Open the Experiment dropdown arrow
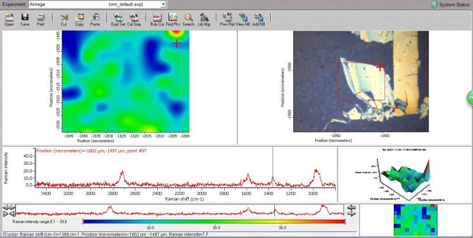Image resolution: width=473 pixels, height=238 pixels. [x=163, y=5]
